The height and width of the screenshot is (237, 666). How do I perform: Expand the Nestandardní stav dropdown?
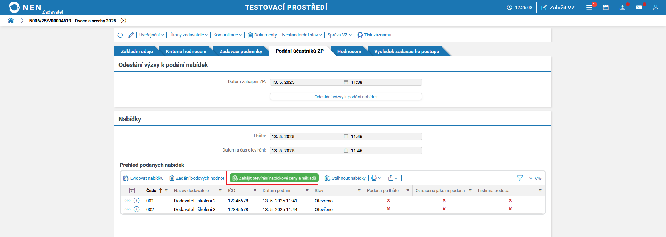[x=302, y=35]
